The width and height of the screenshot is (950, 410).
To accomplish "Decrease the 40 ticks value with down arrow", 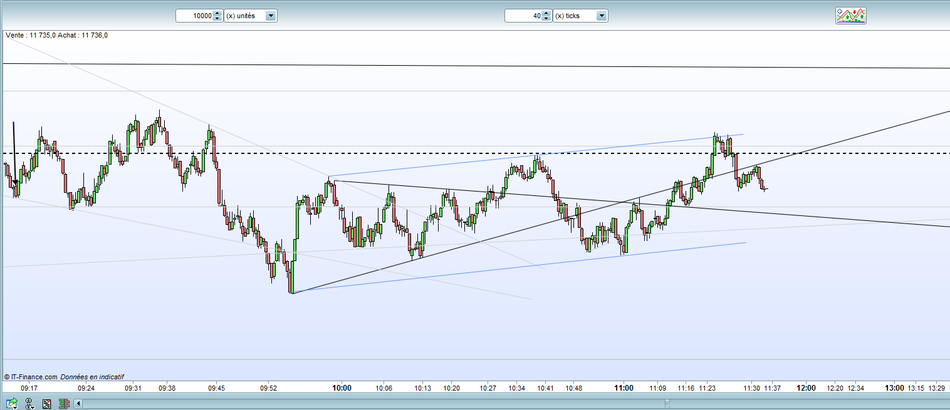I will pyautogui.click(x=546, y=18).
